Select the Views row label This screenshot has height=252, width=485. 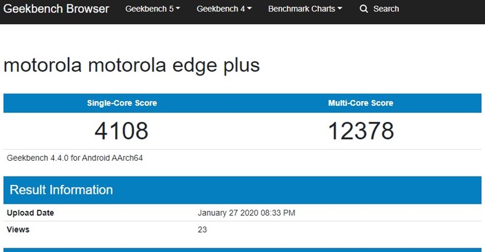click(x=18, y=230)
